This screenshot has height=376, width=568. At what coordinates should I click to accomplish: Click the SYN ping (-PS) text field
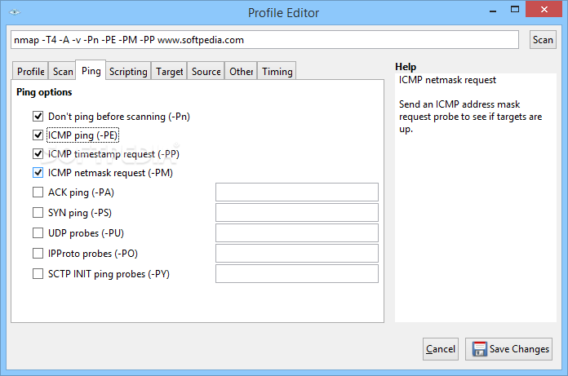pyautogui.click(x=297, y=212)
